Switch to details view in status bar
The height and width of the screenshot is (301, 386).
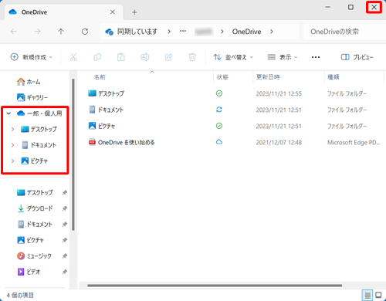[x=367, y=295]
